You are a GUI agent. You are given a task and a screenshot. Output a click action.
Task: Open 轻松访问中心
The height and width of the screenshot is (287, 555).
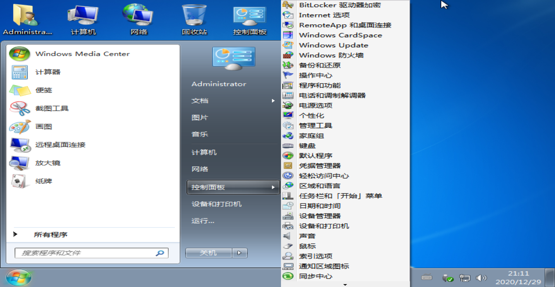click(x=345, y=176)
